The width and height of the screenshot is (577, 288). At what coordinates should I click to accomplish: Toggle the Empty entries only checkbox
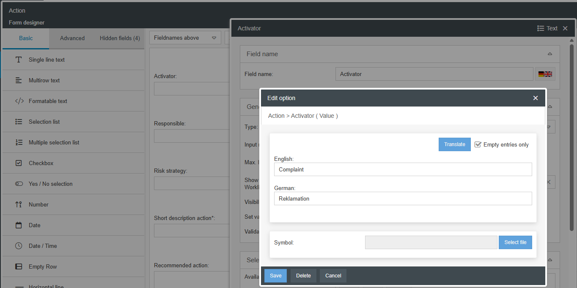point(478,144)
